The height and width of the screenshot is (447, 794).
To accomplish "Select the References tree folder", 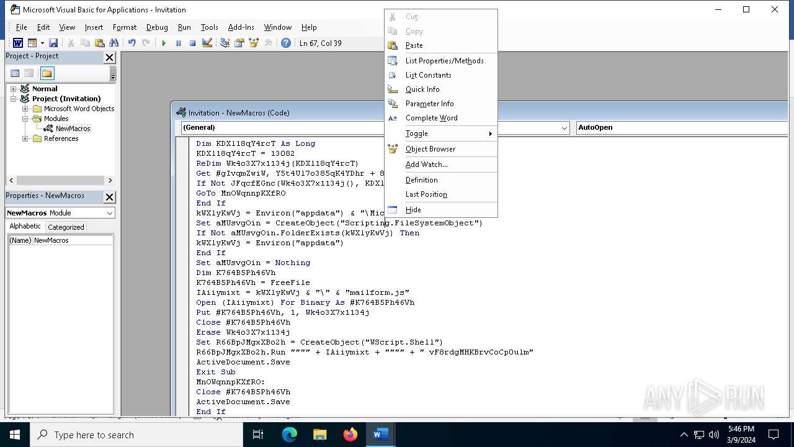I will pos(61,138).
